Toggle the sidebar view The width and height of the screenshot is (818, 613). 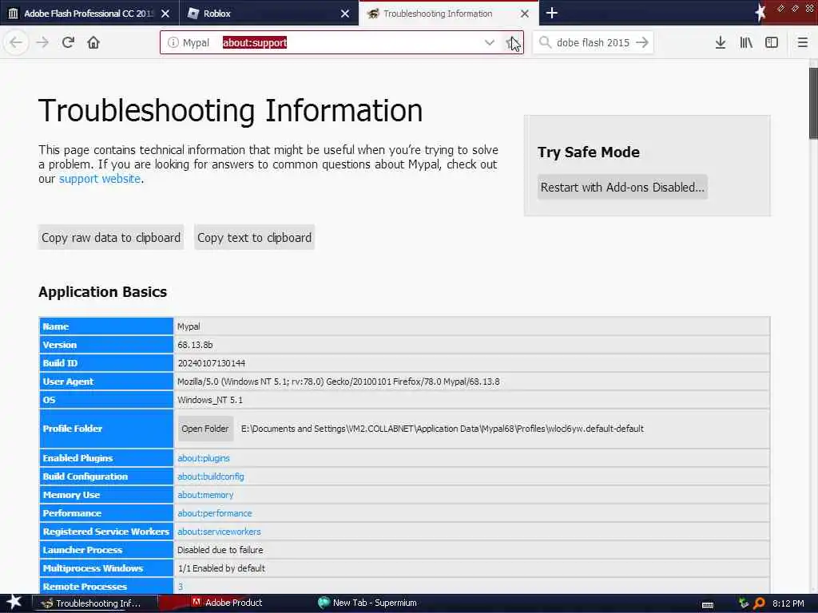[x=772, y=42]
